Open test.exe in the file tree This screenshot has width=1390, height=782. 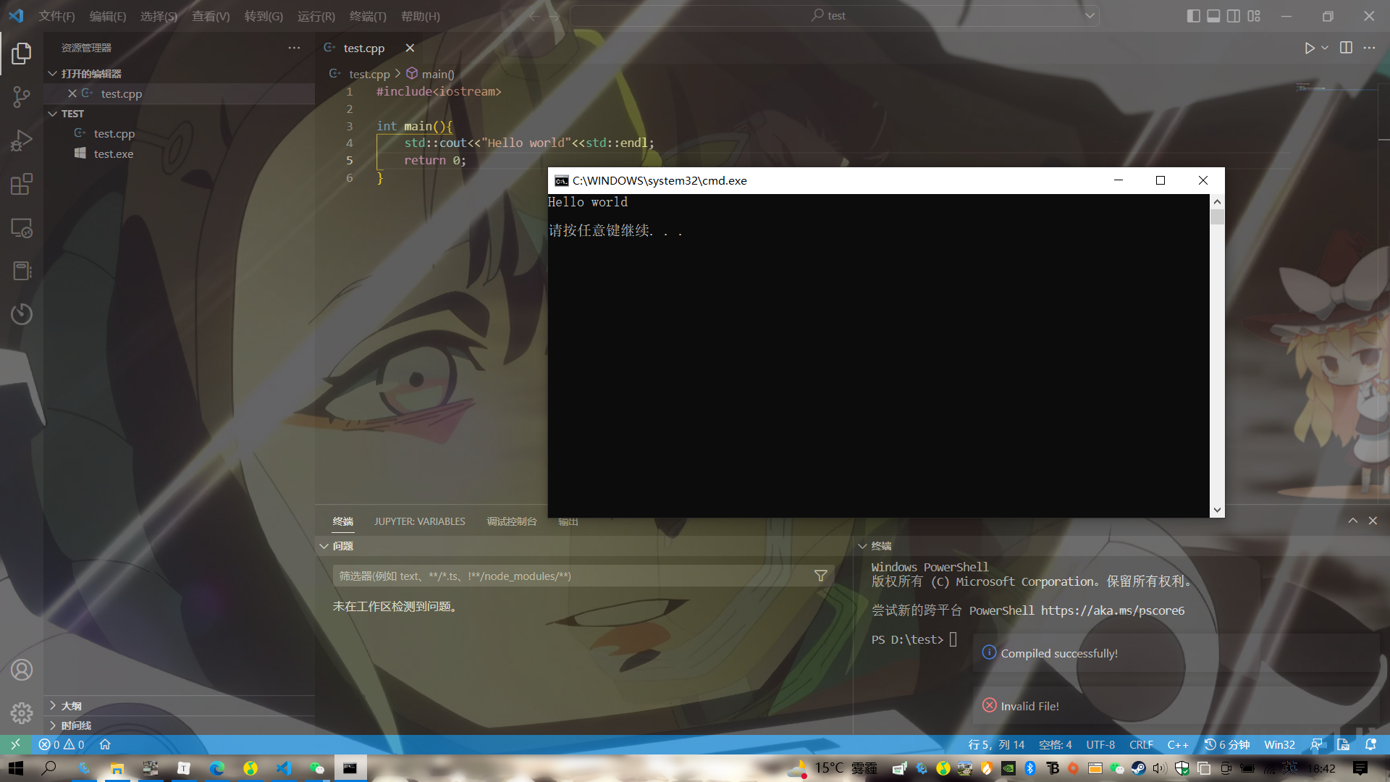pyautogui.click(x=179, y=154)
